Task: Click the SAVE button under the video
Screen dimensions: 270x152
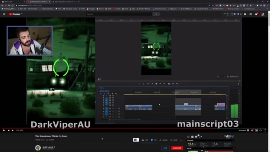Action: (174, 140)
